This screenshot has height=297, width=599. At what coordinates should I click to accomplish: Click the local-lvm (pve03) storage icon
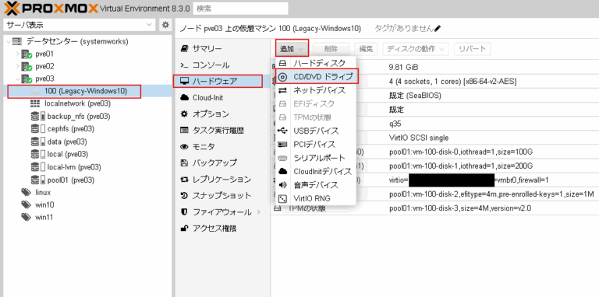click(37, 167)
